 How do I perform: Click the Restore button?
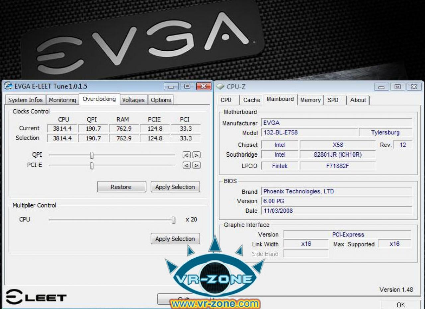click(122, 187)
